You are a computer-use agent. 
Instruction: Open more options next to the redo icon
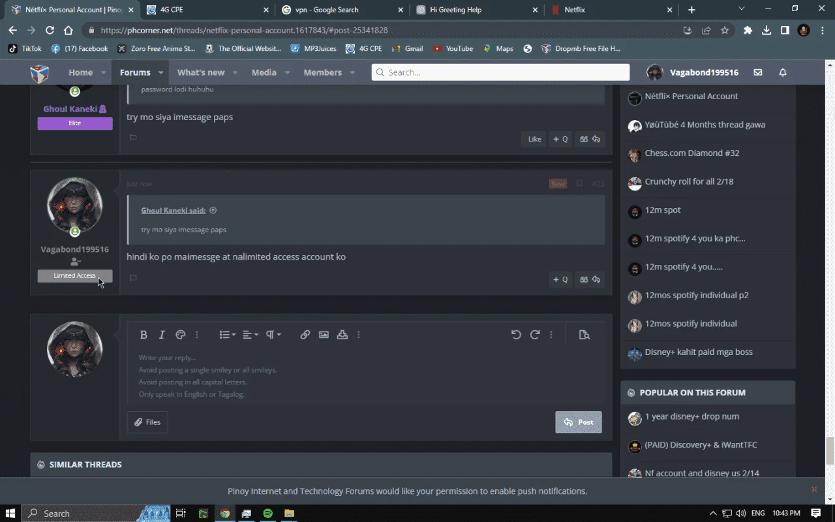[x=551, y=335]
